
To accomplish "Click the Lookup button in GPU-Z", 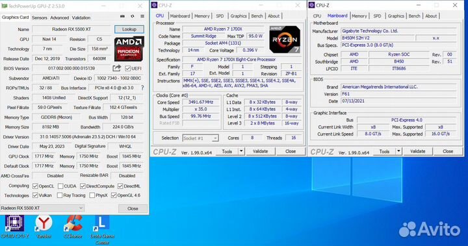I will point(129,29).
